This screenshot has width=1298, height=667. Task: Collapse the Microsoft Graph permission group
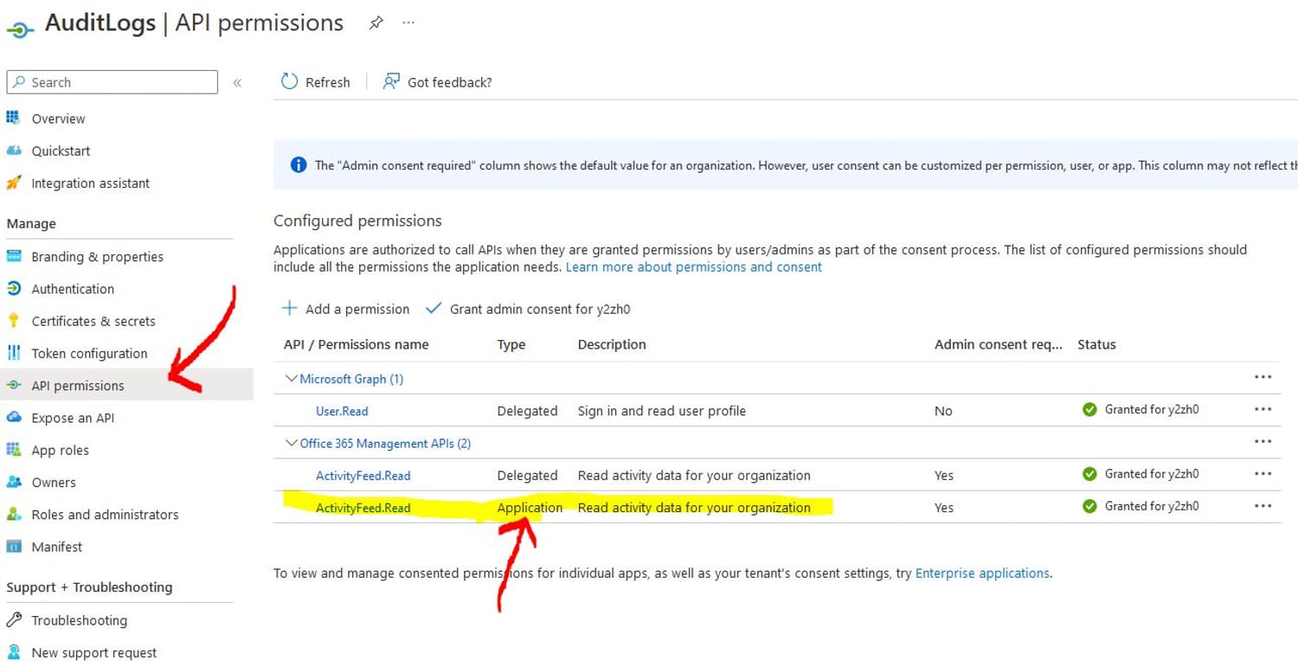pos(292,378)
